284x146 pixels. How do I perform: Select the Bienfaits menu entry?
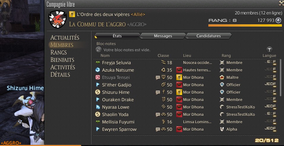click(62, 60)
